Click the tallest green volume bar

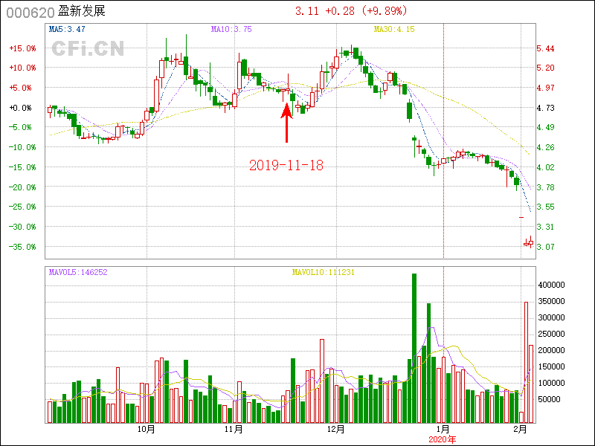point(414,348)
